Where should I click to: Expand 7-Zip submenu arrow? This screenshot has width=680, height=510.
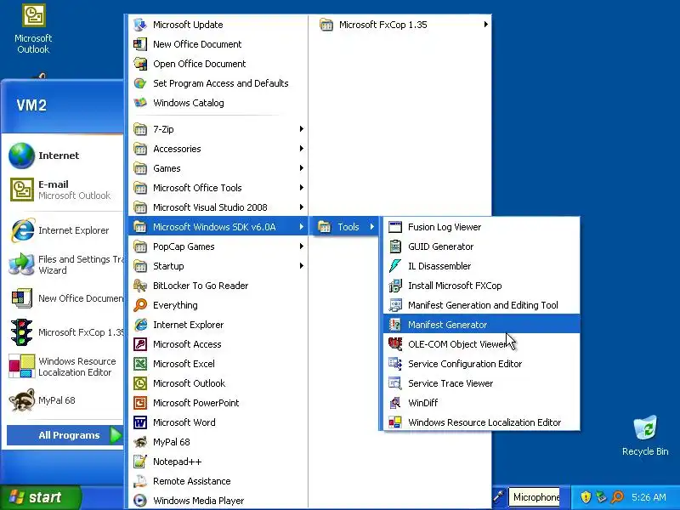(301, 129)
